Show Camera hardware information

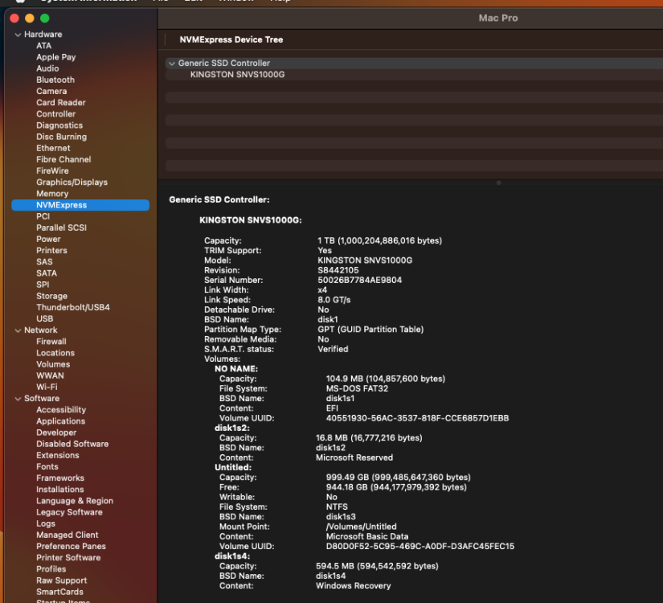pos(51,92)
